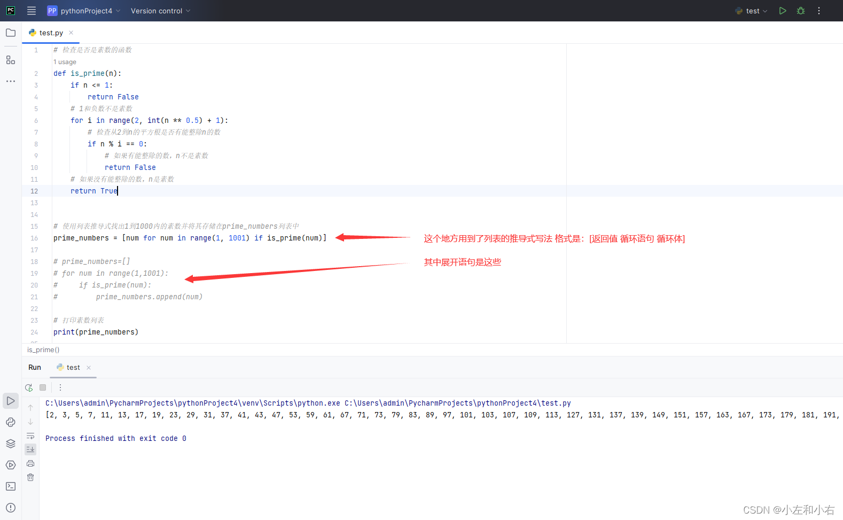
Task: Click the 'for i in range' line
Action: [x=150, y=120]
